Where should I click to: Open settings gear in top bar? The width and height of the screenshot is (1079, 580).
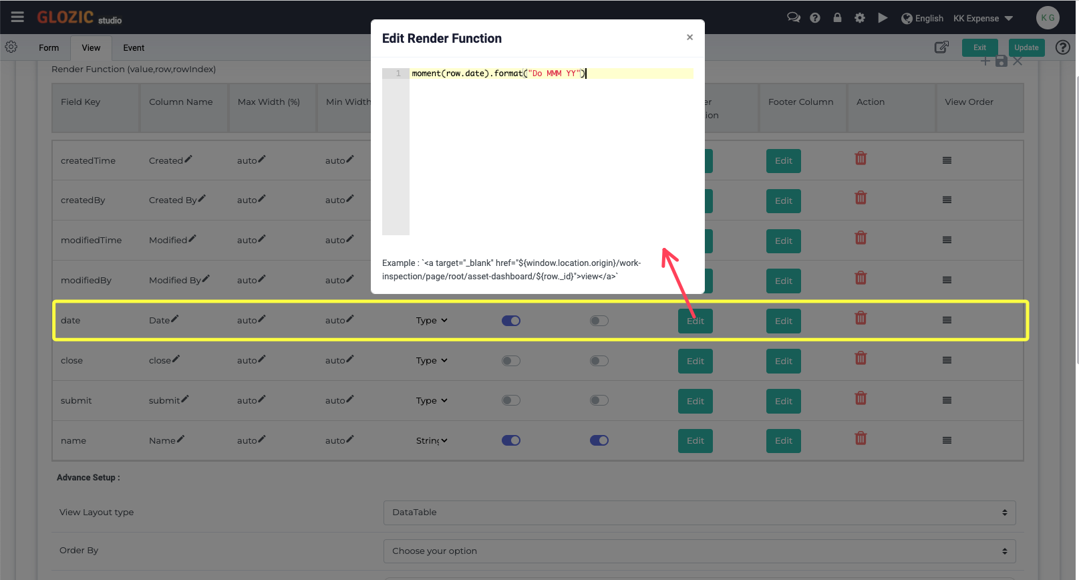tap(860, 18)
